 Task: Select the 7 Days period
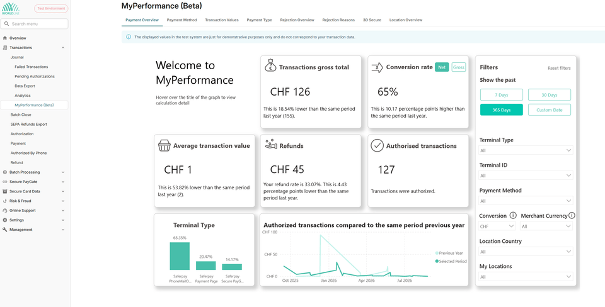(502, 95)
